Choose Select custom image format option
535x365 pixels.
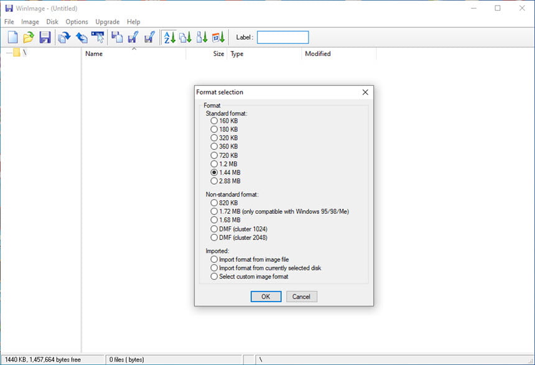coord(249,276)
